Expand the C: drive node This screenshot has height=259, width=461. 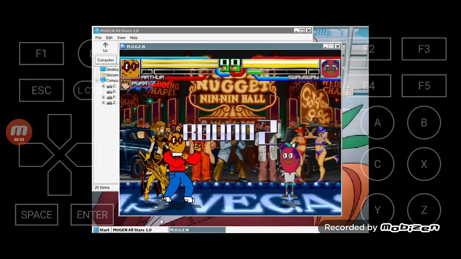tap(103, 86)
